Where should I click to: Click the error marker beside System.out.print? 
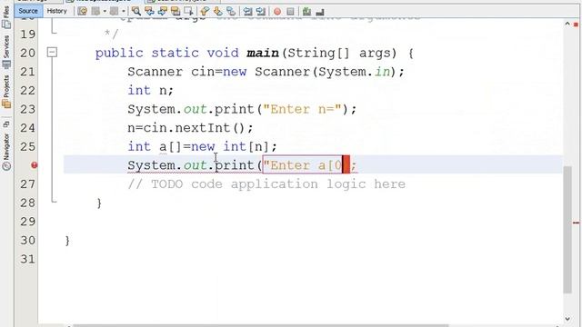35,165
